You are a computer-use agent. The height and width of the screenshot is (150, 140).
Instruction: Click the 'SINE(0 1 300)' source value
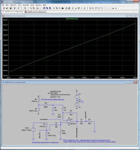(26, 130)
